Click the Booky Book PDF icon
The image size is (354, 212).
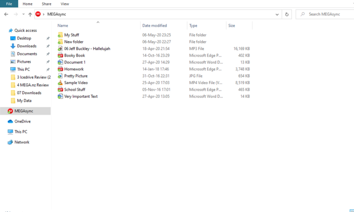(x=60, y=56)
